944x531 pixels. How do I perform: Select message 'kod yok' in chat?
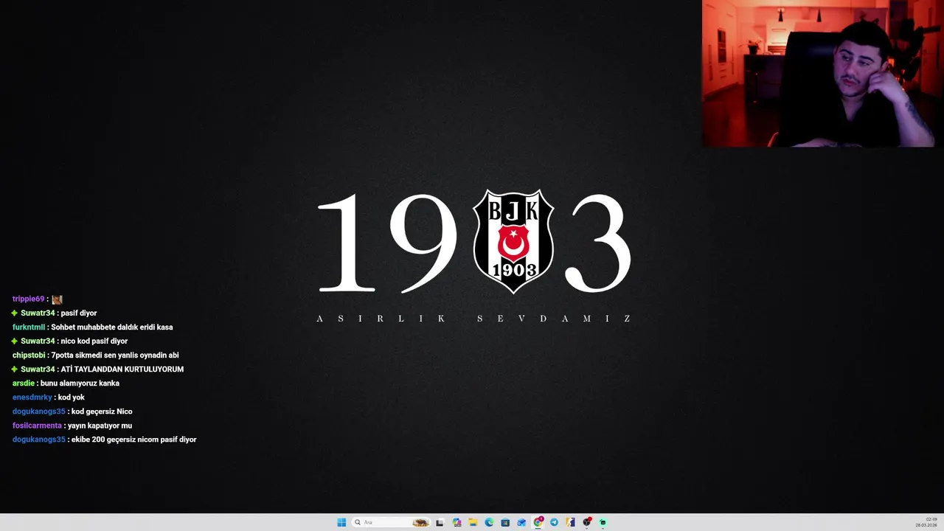(x=72, y=397)
